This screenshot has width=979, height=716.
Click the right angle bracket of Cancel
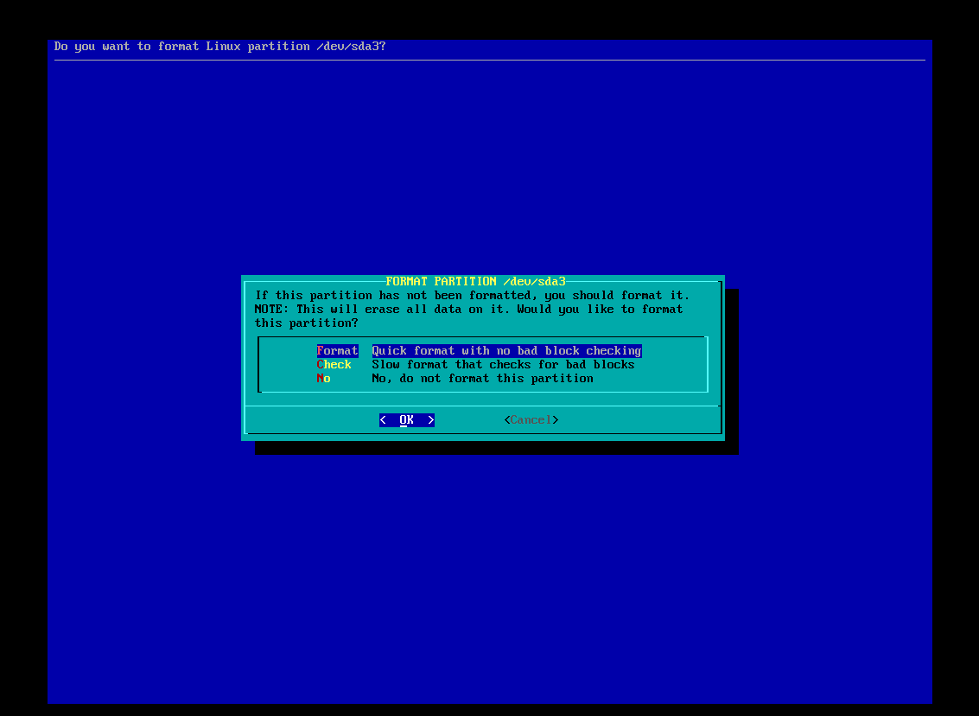coord(556,420)
